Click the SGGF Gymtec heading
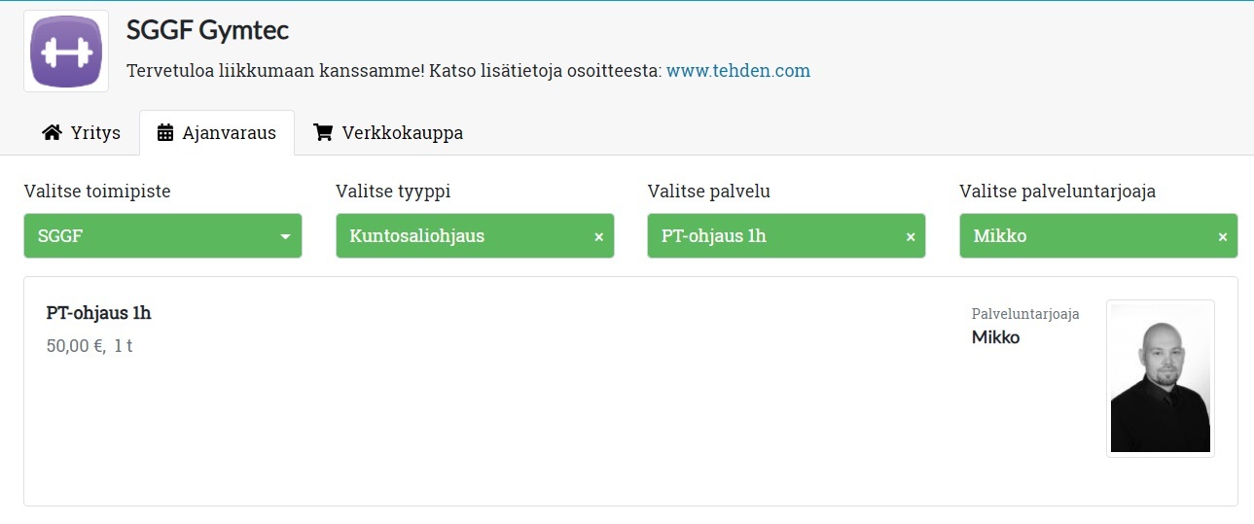The height and width of the screenshot is (524, 1254). click(x=207, y=30)
